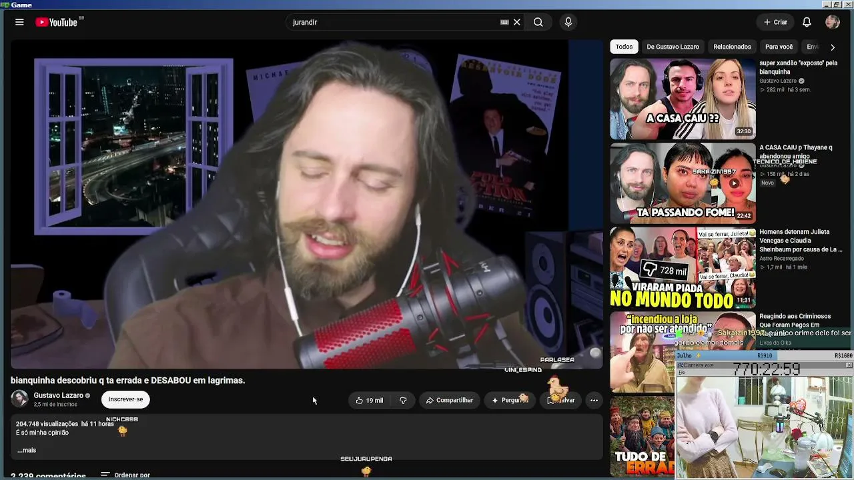Select the Relacionados filter chip

pyautogui.click(x=732, y=47)
